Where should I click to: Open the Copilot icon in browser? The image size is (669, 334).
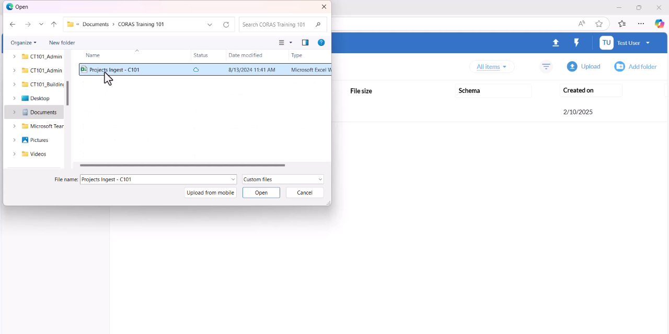coord(660,23)
